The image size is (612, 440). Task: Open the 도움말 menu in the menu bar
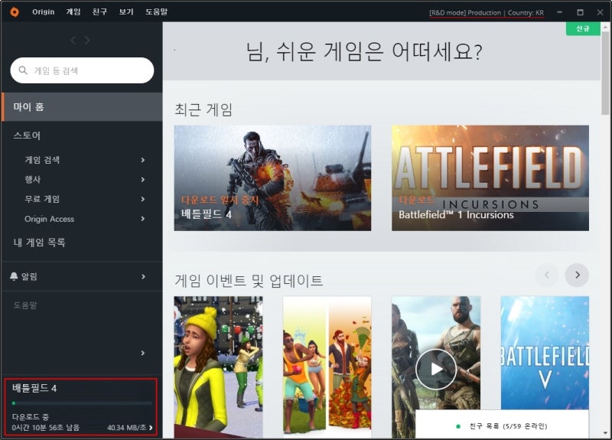(157, 12)
